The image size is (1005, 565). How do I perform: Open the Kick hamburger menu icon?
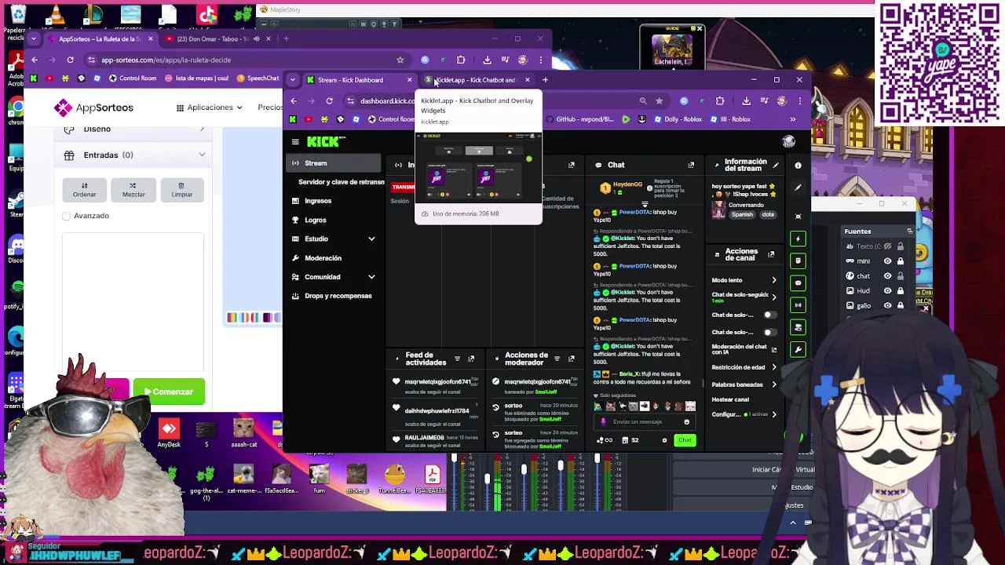pos(295,142)
